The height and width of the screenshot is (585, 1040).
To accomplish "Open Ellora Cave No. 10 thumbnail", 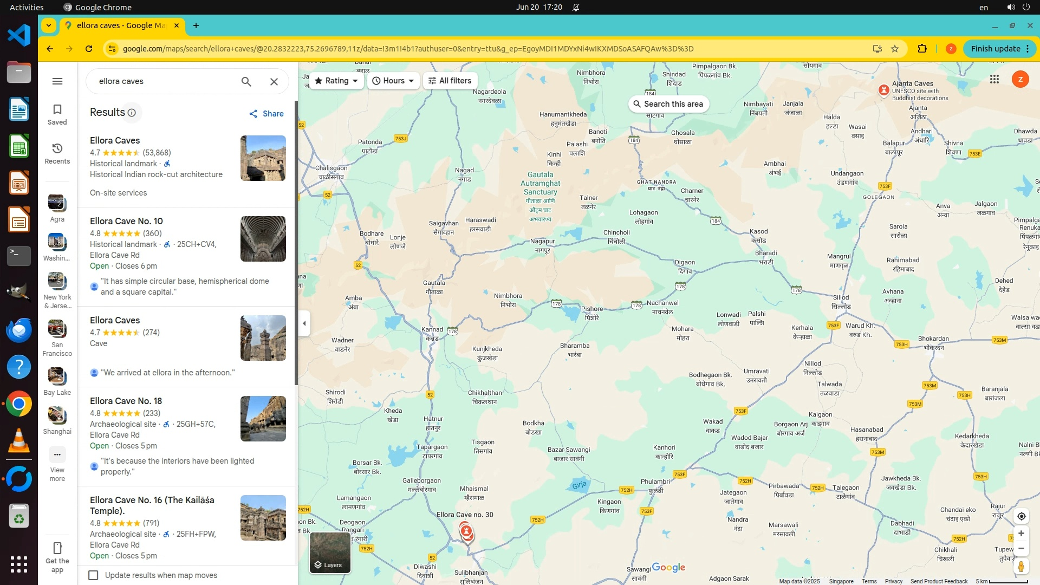I will click(x=263, y=239).
